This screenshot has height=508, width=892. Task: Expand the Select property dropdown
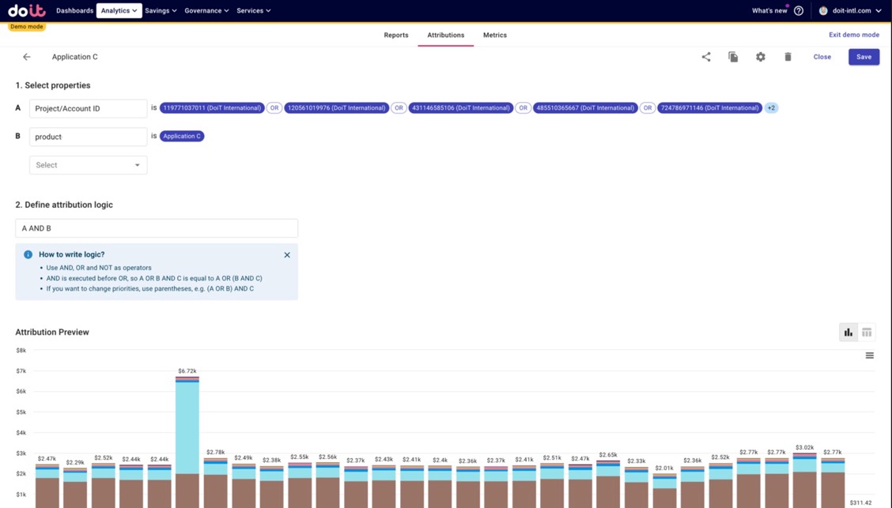(x=88, y=165)
